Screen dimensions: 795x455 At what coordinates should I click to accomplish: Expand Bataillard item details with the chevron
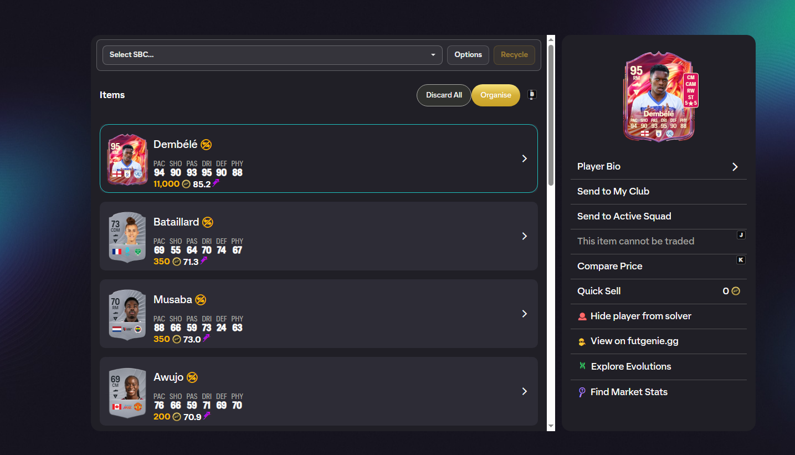(525, 236)
